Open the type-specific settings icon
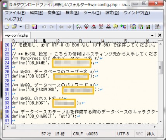166x140 pixels. click(x=141, y=27)
